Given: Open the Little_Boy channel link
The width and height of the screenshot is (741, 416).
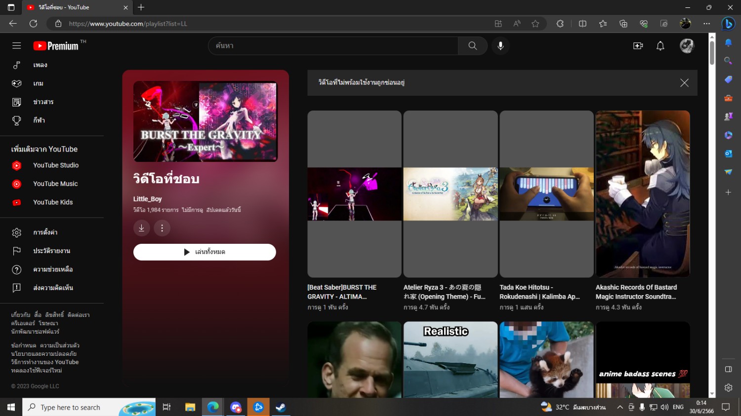Looking at the screenshot, I should point(147,199).
